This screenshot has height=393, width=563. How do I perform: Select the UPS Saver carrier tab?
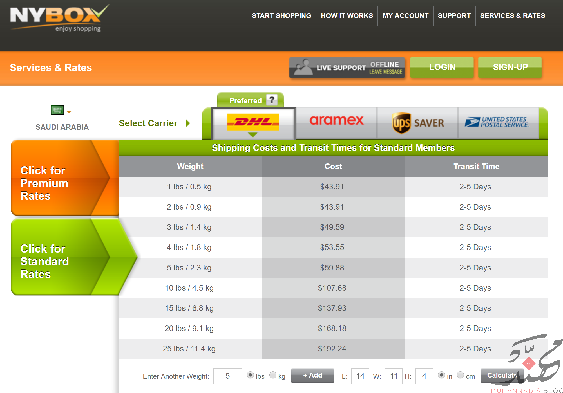(417, 123)
